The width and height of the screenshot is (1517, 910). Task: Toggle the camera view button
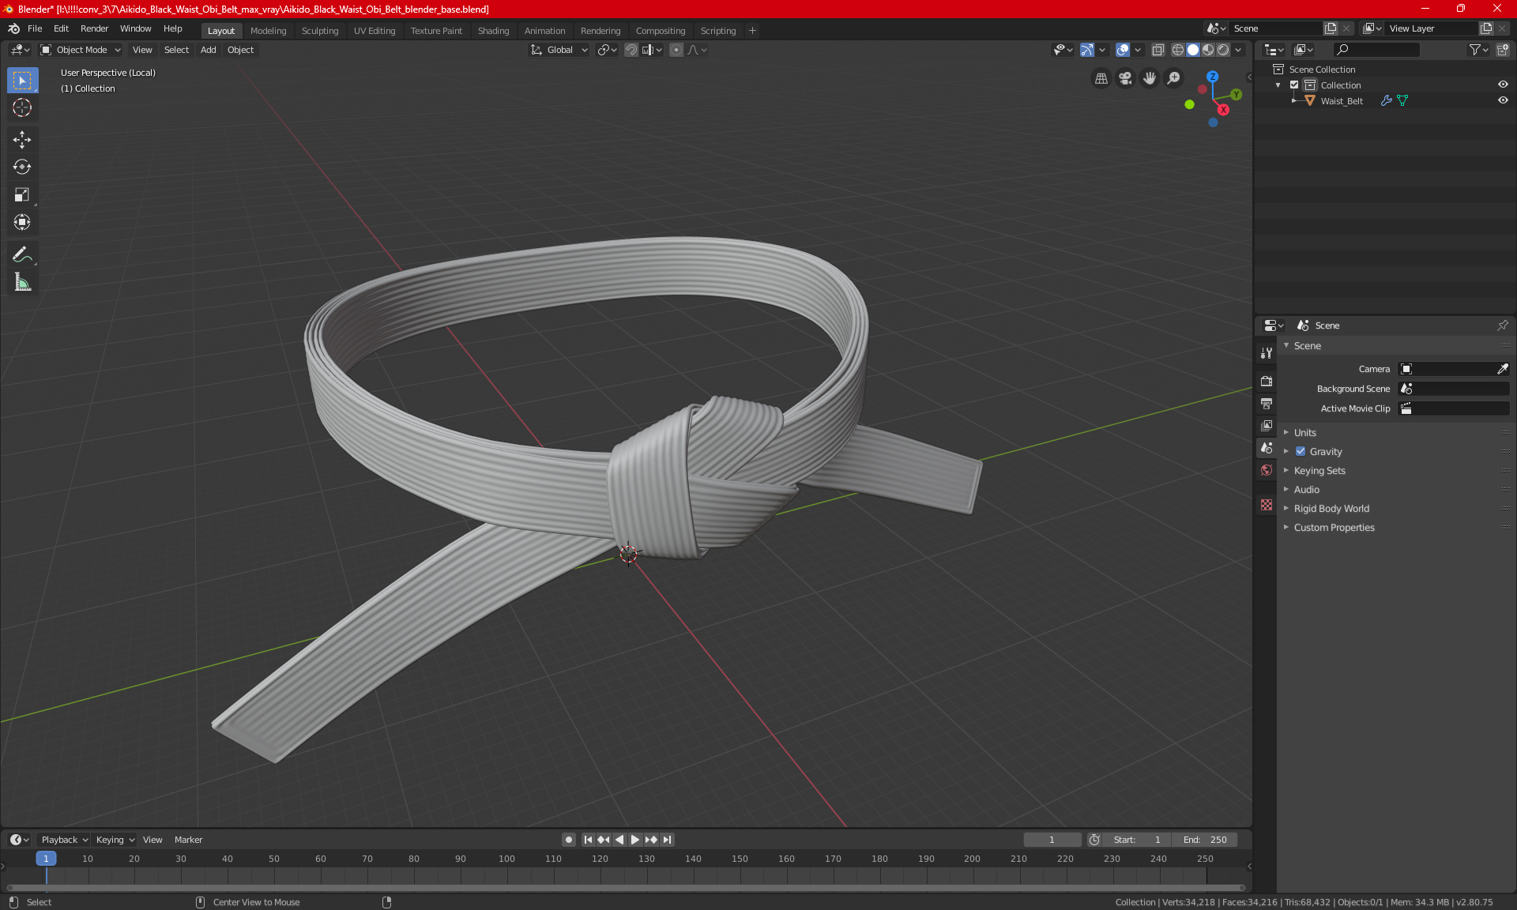(x=1125, y=78)
